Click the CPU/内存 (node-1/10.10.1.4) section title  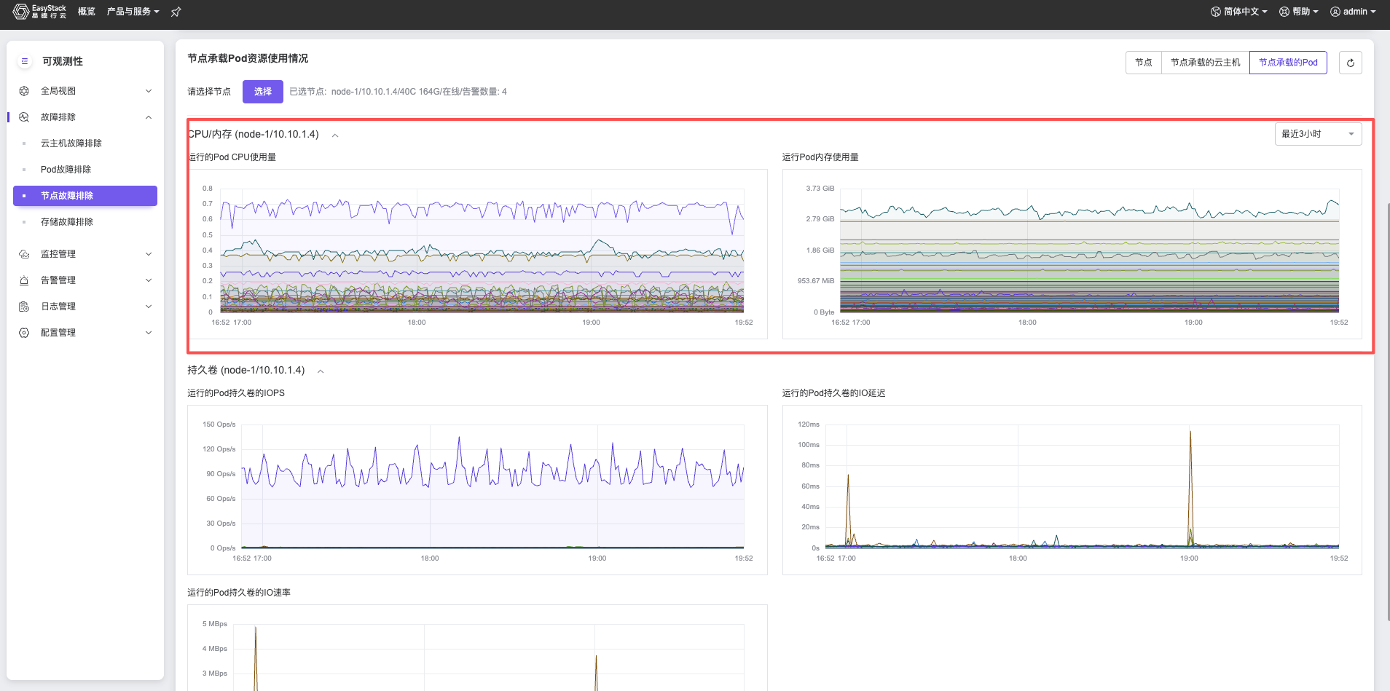pyautogui.click(x=254, y=135)
